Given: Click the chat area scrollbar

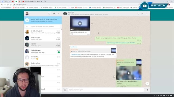Looking at the screenshot, I should 150,48.
